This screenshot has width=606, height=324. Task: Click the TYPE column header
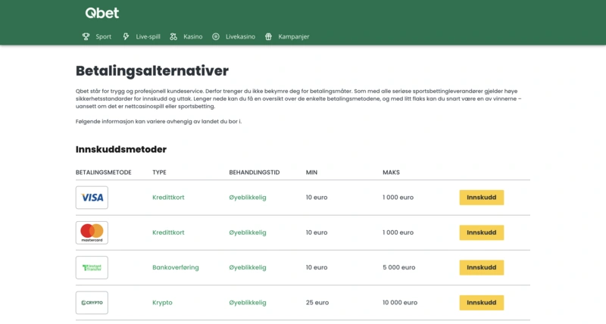(x=159, y=173)
